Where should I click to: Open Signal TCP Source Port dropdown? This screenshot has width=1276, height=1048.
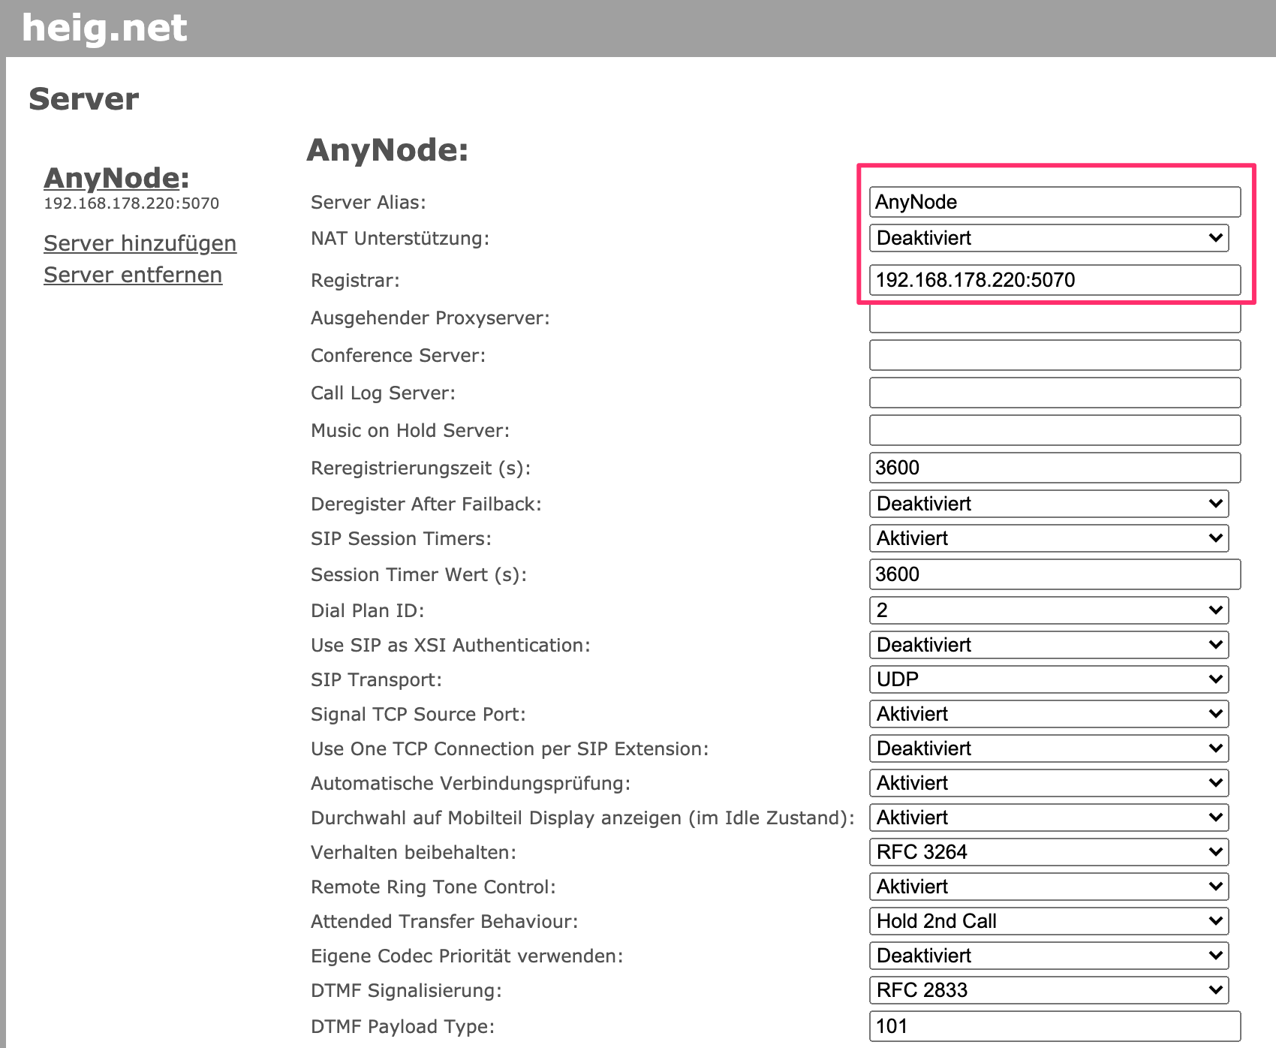tap(1049, 714)
